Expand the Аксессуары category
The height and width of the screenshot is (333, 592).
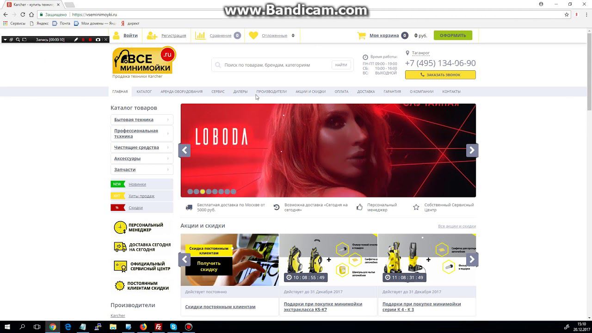(142, 159)
